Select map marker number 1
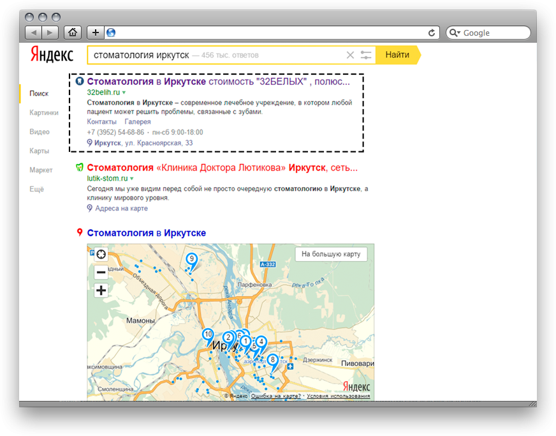 (x=245, y=342)
